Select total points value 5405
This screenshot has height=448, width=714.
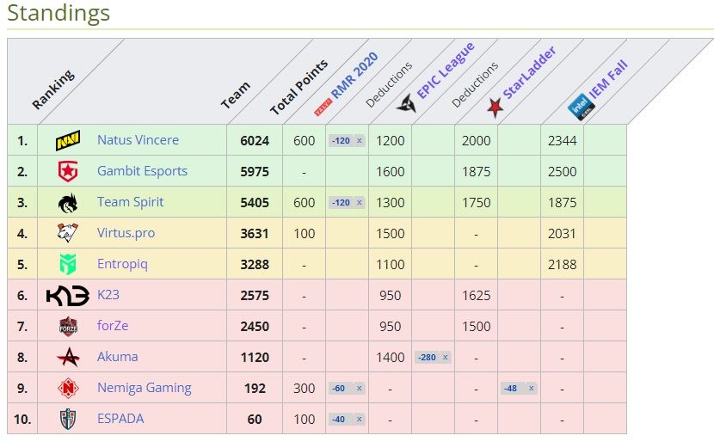(x=255, y=203)
